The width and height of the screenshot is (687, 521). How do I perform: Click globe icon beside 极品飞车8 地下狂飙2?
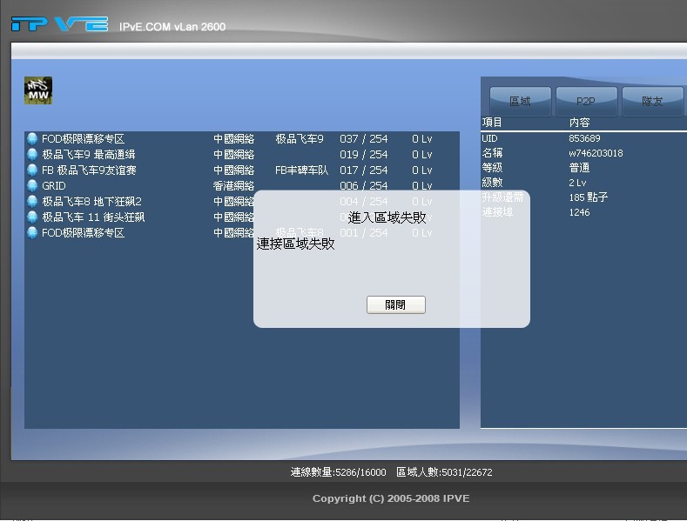(x=32, y=202)
